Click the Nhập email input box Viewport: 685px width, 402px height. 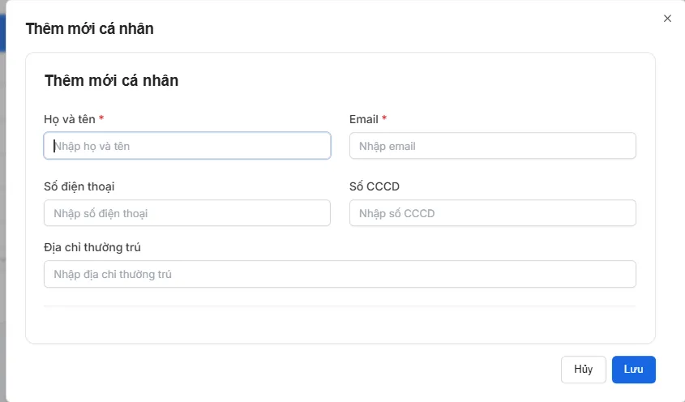(492, 146)
